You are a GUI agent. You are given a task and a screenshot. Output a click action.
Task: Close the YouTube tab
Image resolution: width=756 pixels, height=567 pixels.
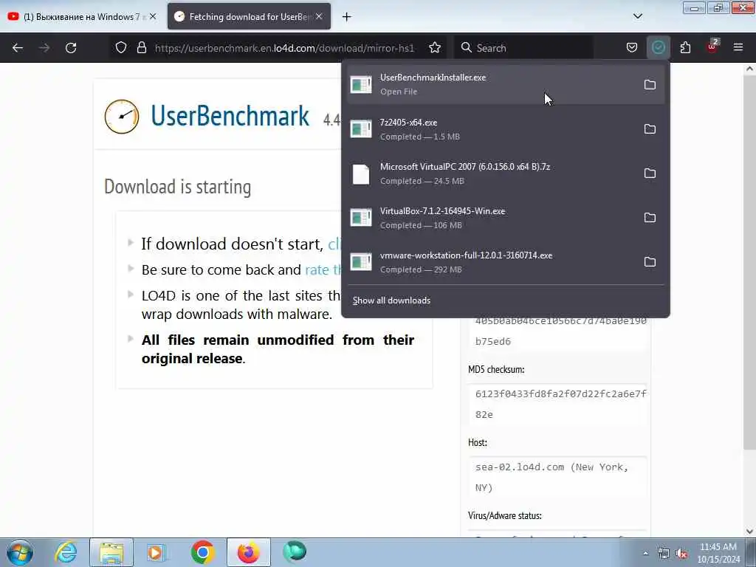[x=153, y=16]
